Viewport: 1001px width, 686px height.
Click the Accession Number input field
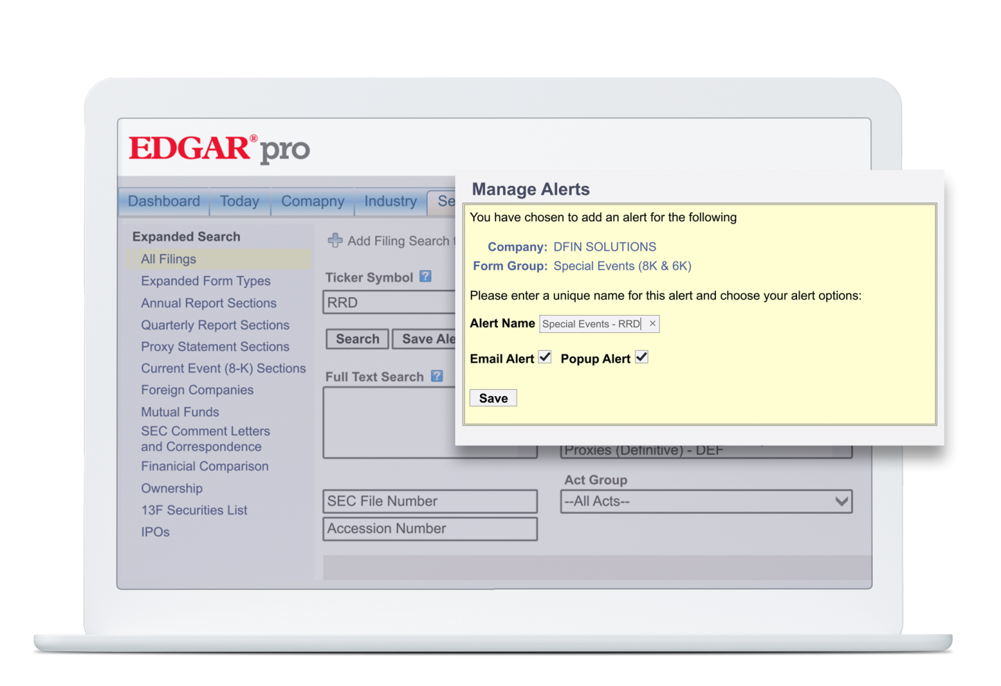pyautogui.click(x=429, y=529)
